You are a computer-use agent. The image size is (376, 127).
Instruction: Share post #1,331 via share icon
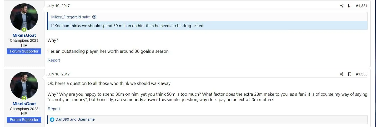point(342,6)
